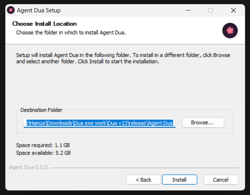This screenshot has width=250, height=195.
Task: Click the 'Space required: 1.1 GB' text
Action: [43, 145]
